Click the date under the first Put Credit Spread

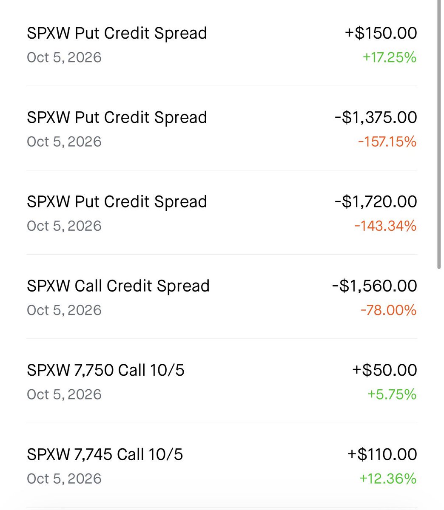(x=64, y=57)
